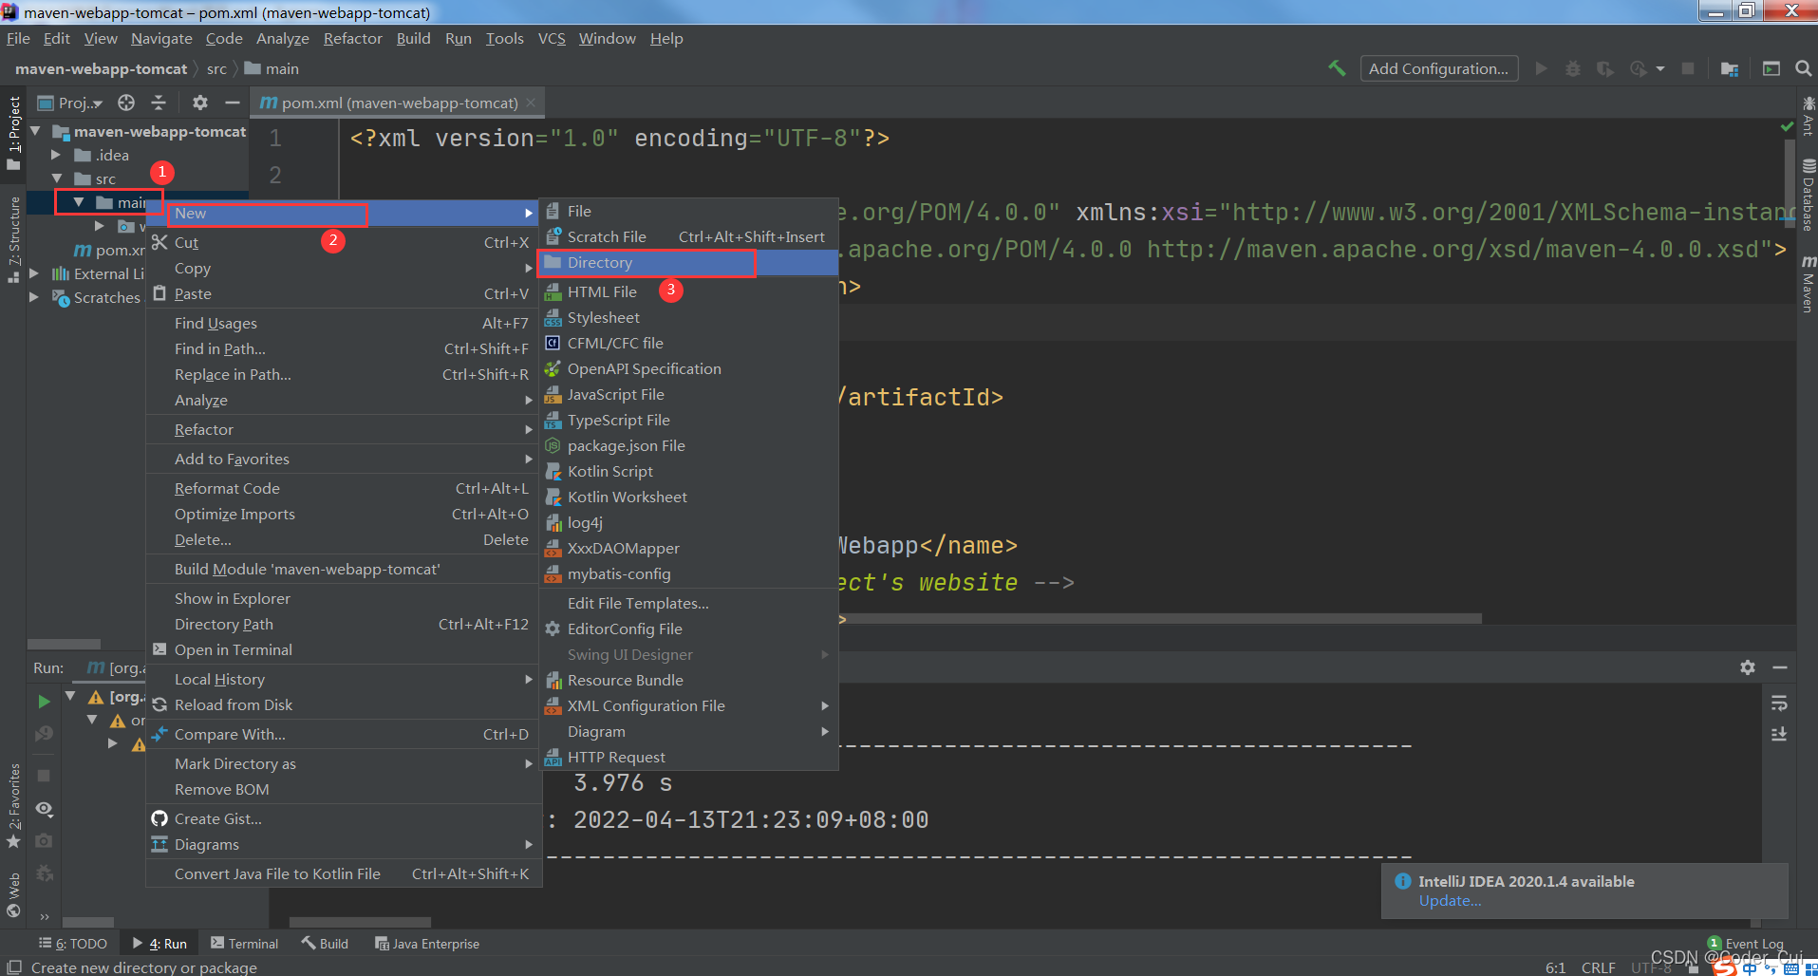The image size is (1818, 976).
Task: Open the Database side panel
Action: tap(1808, 195)
